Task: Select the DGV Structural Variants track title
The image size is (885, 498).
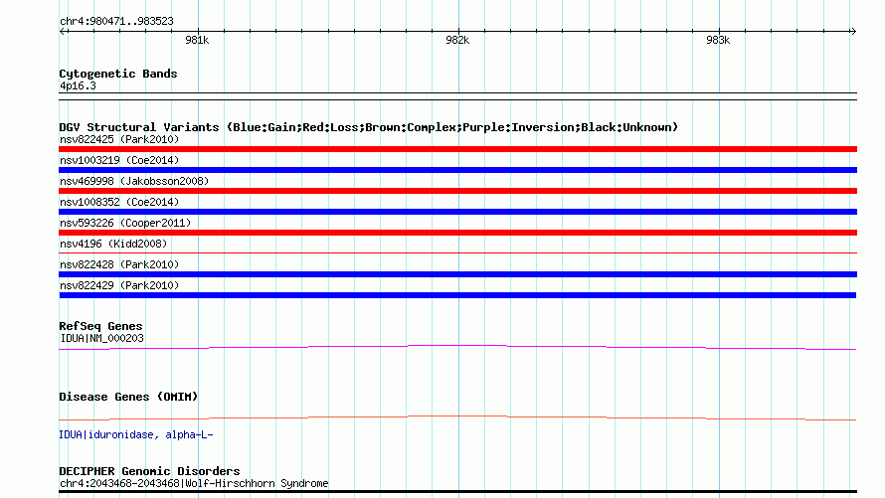Action: (x=368, y=127)
